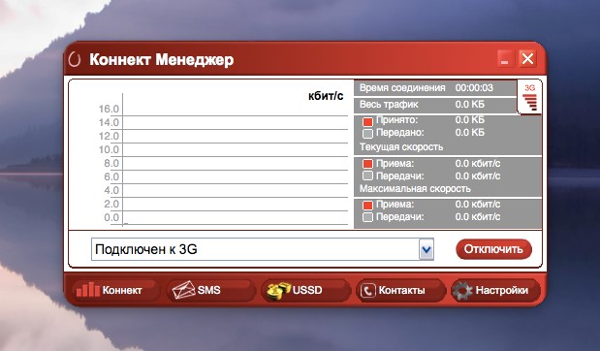Click the Весь трафик 0.0 КБ value

coord(470,104)
